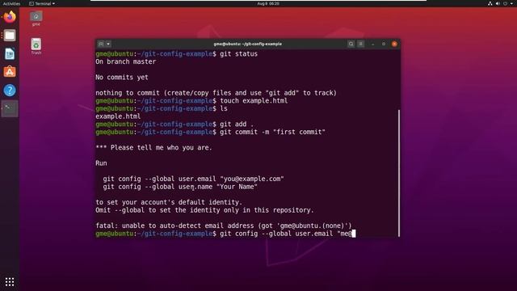
Task: Click the "git add ." command
Action: pyautogui.click(x=237, y=124)
